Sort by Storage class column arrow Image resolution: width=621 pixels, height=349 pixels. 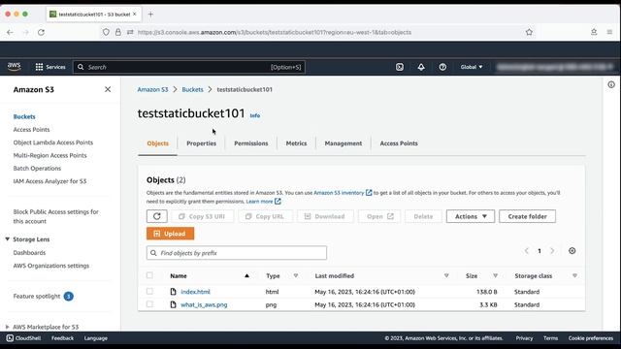point(574,275)
